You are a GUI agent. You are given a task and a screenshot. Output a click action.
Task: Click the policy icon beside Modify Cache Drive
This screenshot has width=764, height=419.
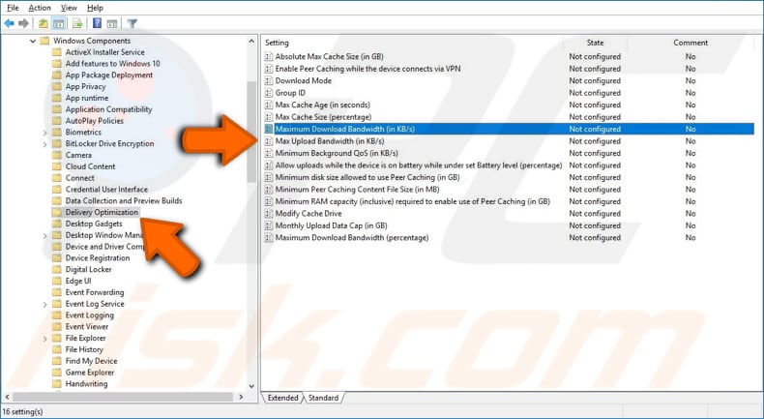pyautogui.click(x=269, y=214)
